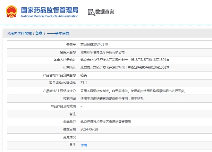Select the record number 京经械备20240170
This screenshot has height=152, width=212.
(x=94, y=44)
